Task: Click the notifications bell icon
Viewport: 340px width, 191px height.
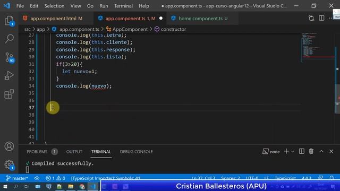Action: (331, 178)
